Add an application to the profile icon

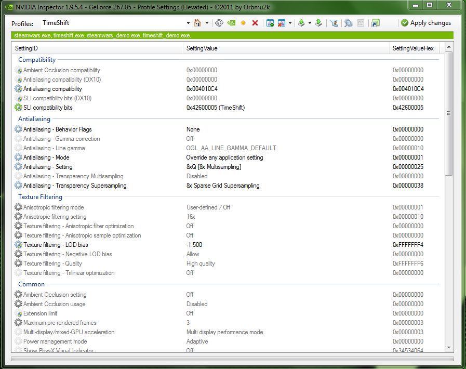click(x=270, y=23)
